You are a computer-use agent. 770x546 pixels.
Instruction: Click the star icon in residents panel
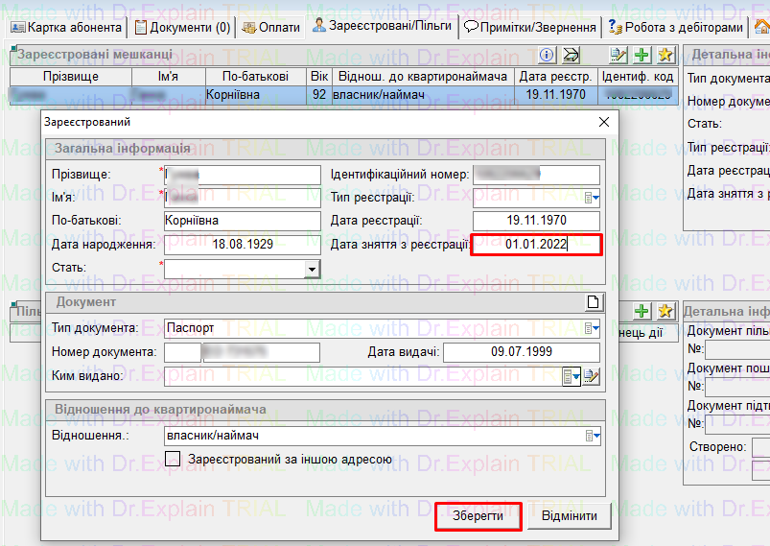click(665, 55)
